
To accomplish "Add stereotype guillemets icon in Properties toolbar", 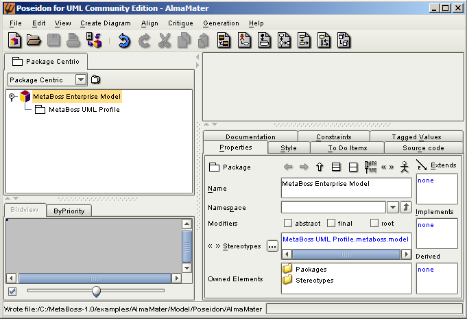I will [387, 167].
